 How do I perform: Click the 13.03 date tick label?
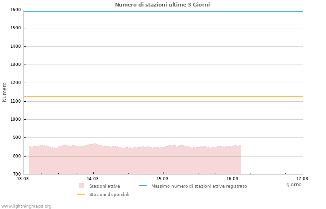pos(23,178)
